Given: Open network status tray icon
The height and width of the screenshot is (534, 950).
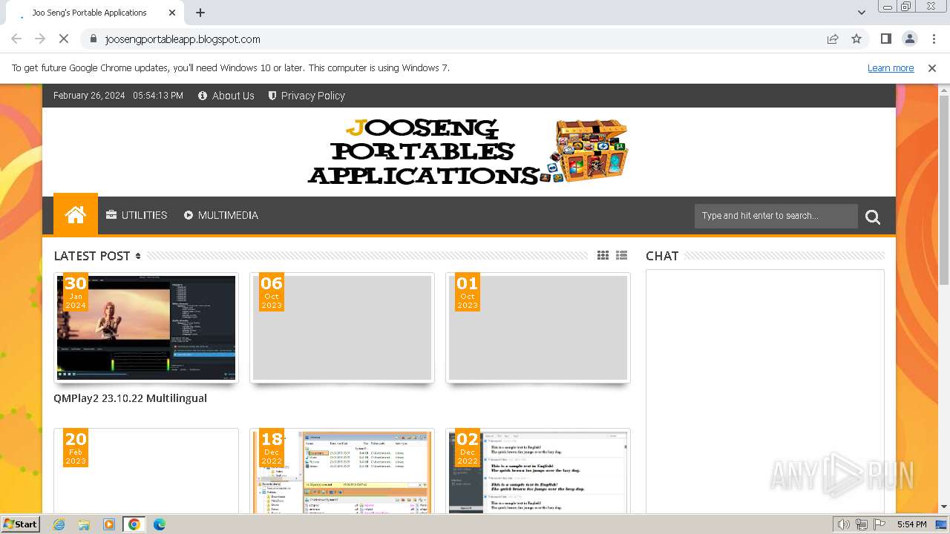Looking at the screenshot, I should pos(862,524).
